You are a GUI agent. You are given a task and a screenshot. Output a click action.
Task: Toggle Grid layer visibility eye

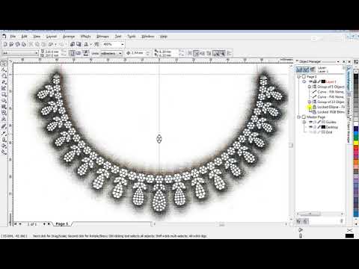click(x=310, y=132)
